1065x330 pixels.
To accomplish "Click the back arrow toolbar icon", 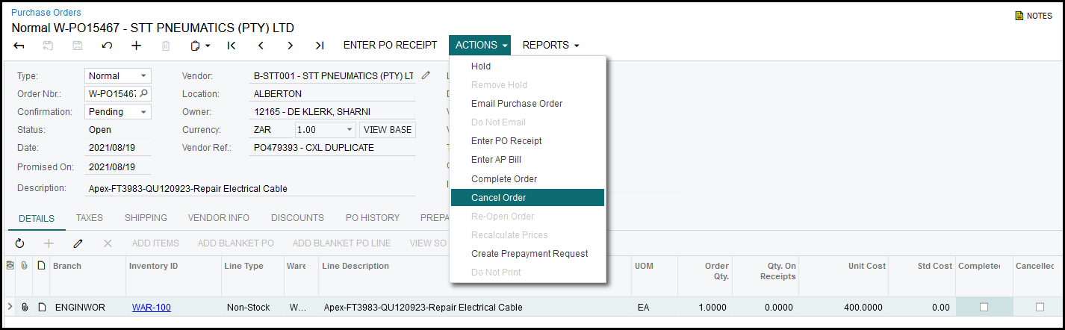I will (x=19, y=46).
